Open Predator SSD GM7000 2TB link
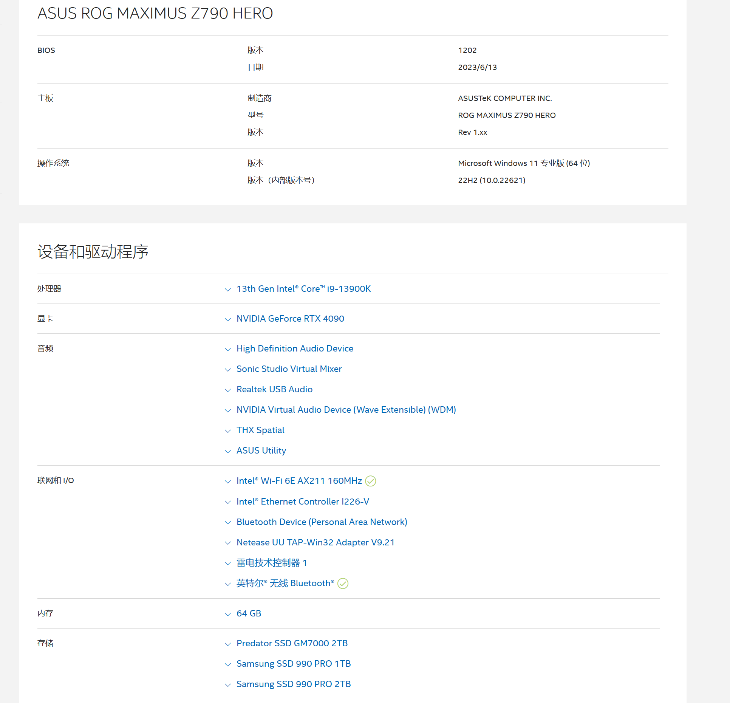730x703 pixels. coord(292,643)
